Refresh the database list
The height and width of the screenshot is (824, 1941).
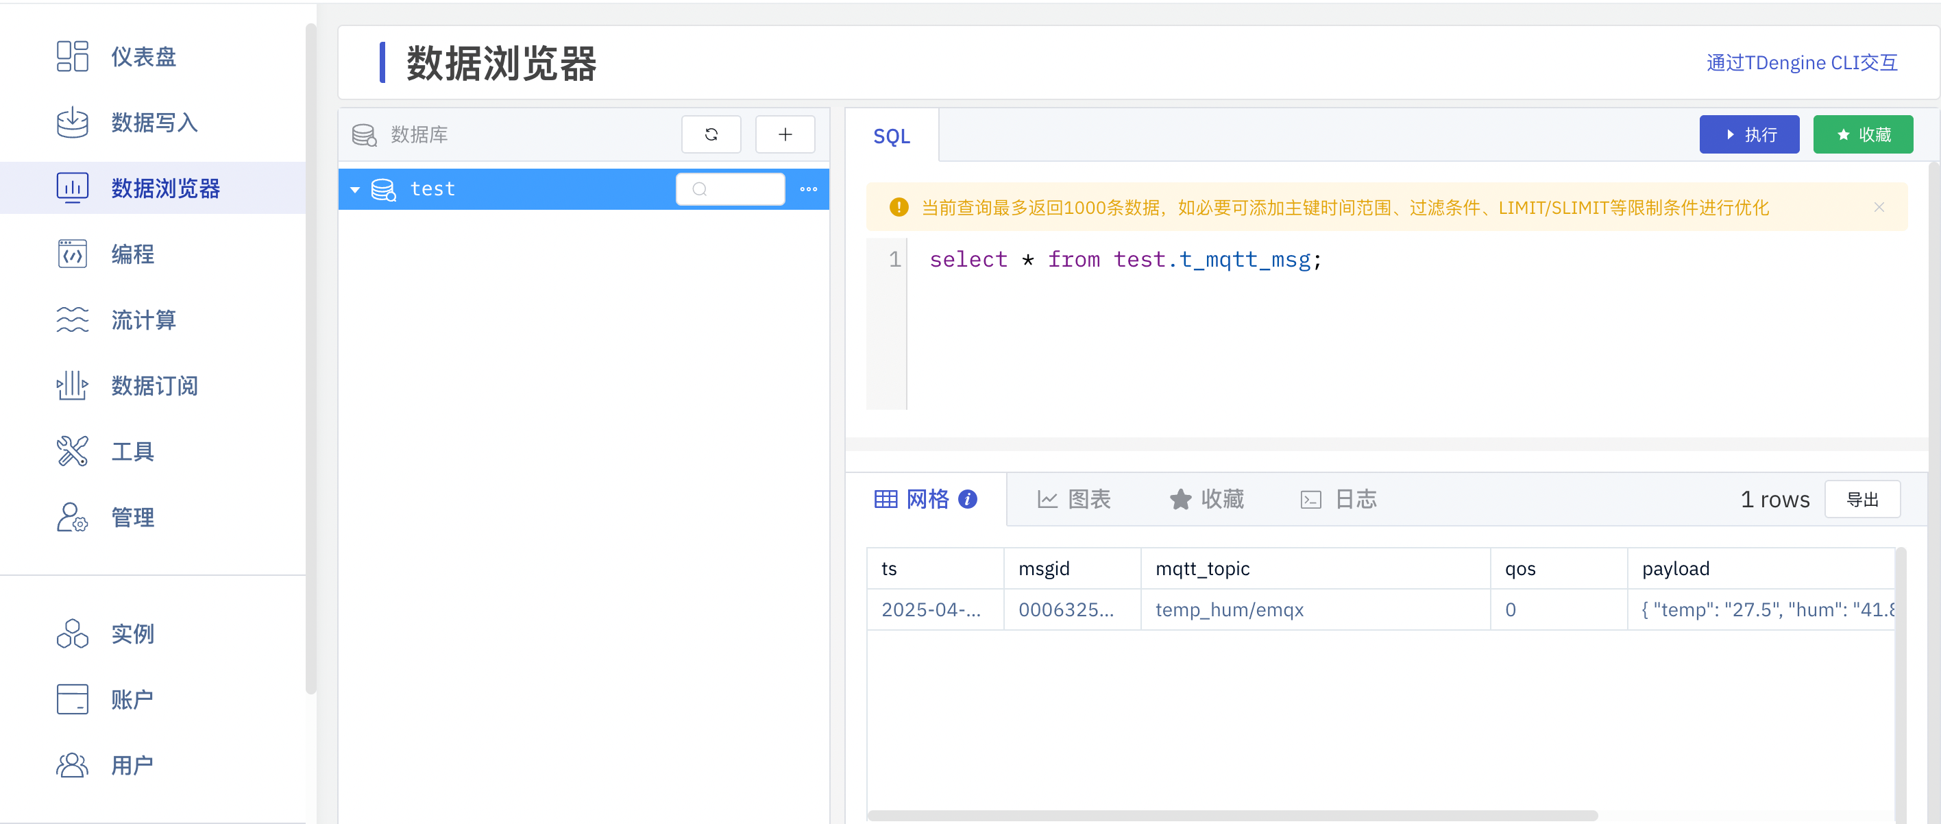click(711, 134)
